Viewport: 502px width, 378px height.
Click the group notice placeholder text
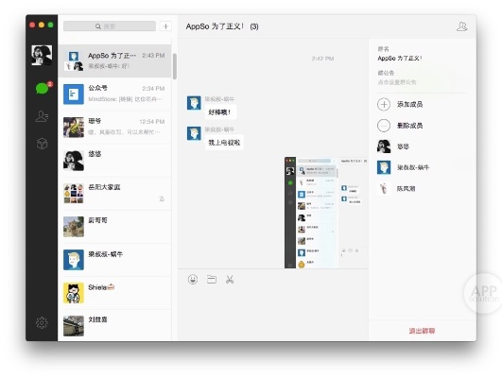(397, 82)
